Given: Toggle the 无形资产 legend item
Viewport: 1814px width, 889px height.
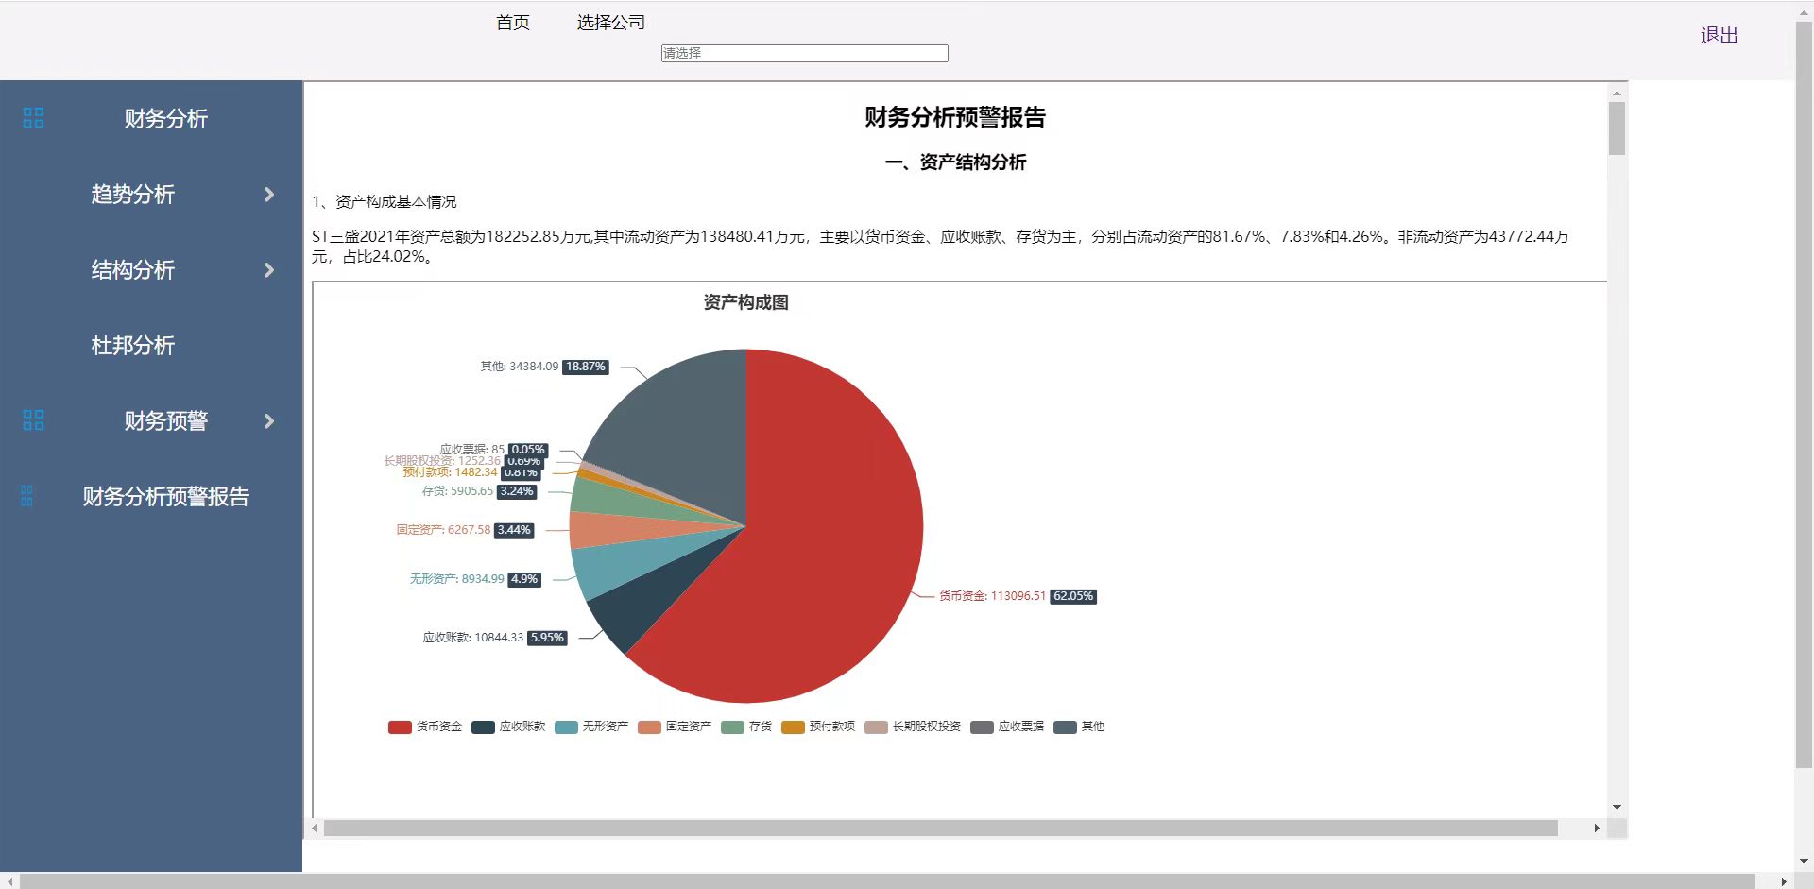Looking at the screenshot, I should click(592, 727).
